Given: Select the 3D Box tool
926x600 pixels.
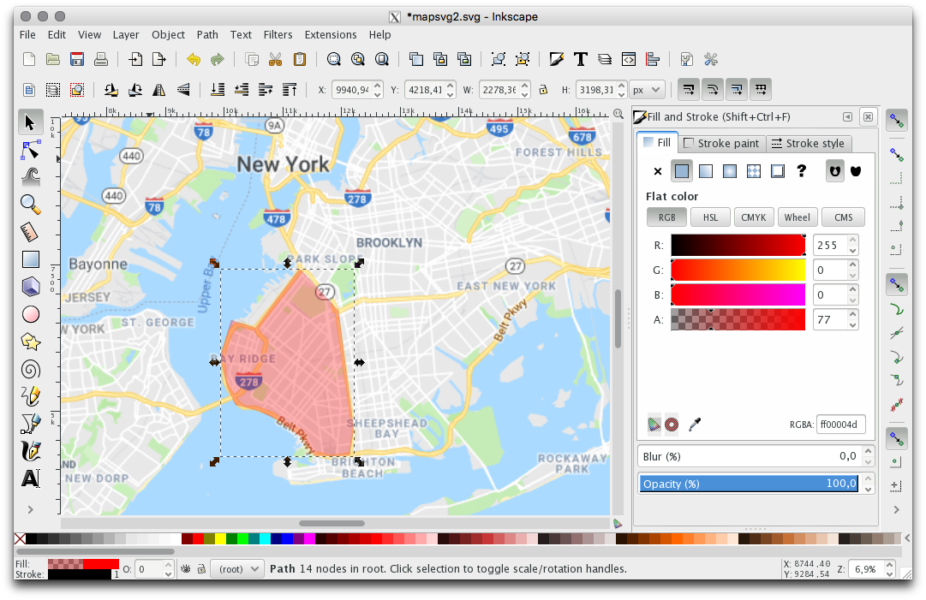Looking at the screenshot, I should (30, 287).
